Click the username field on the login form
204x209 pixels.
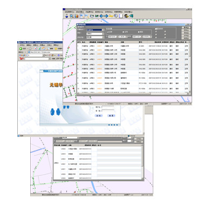coord(108,107)
